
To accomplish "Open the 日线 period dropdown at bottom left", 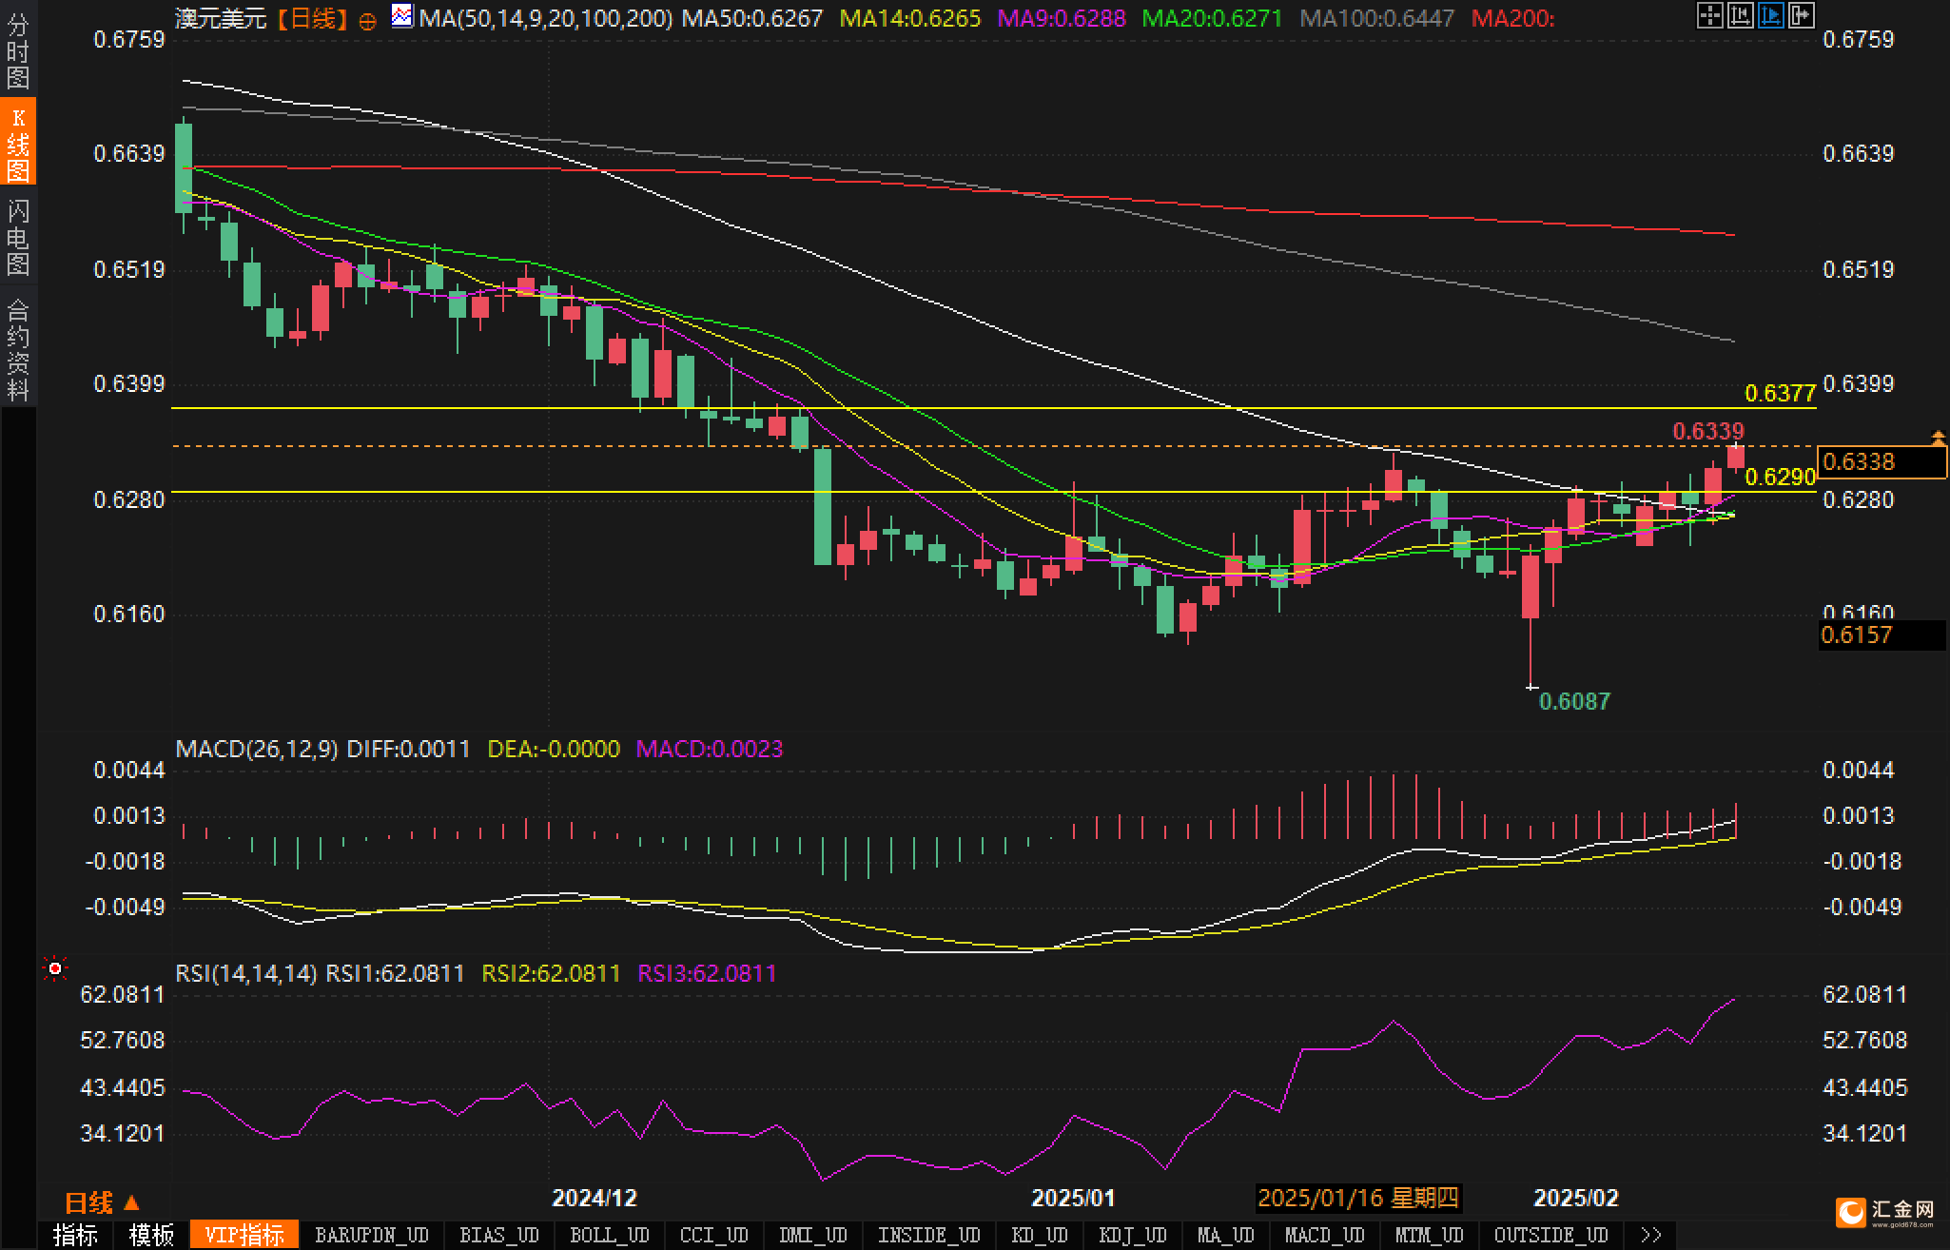I will coord(102,1203).
